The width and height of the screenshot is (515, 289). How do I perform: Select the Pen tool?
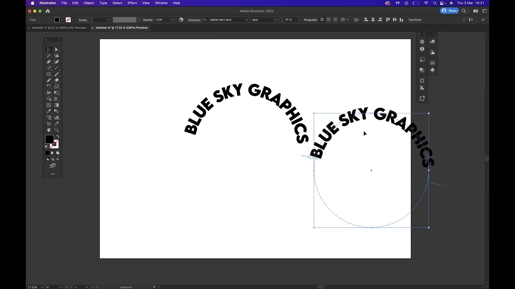49,62
